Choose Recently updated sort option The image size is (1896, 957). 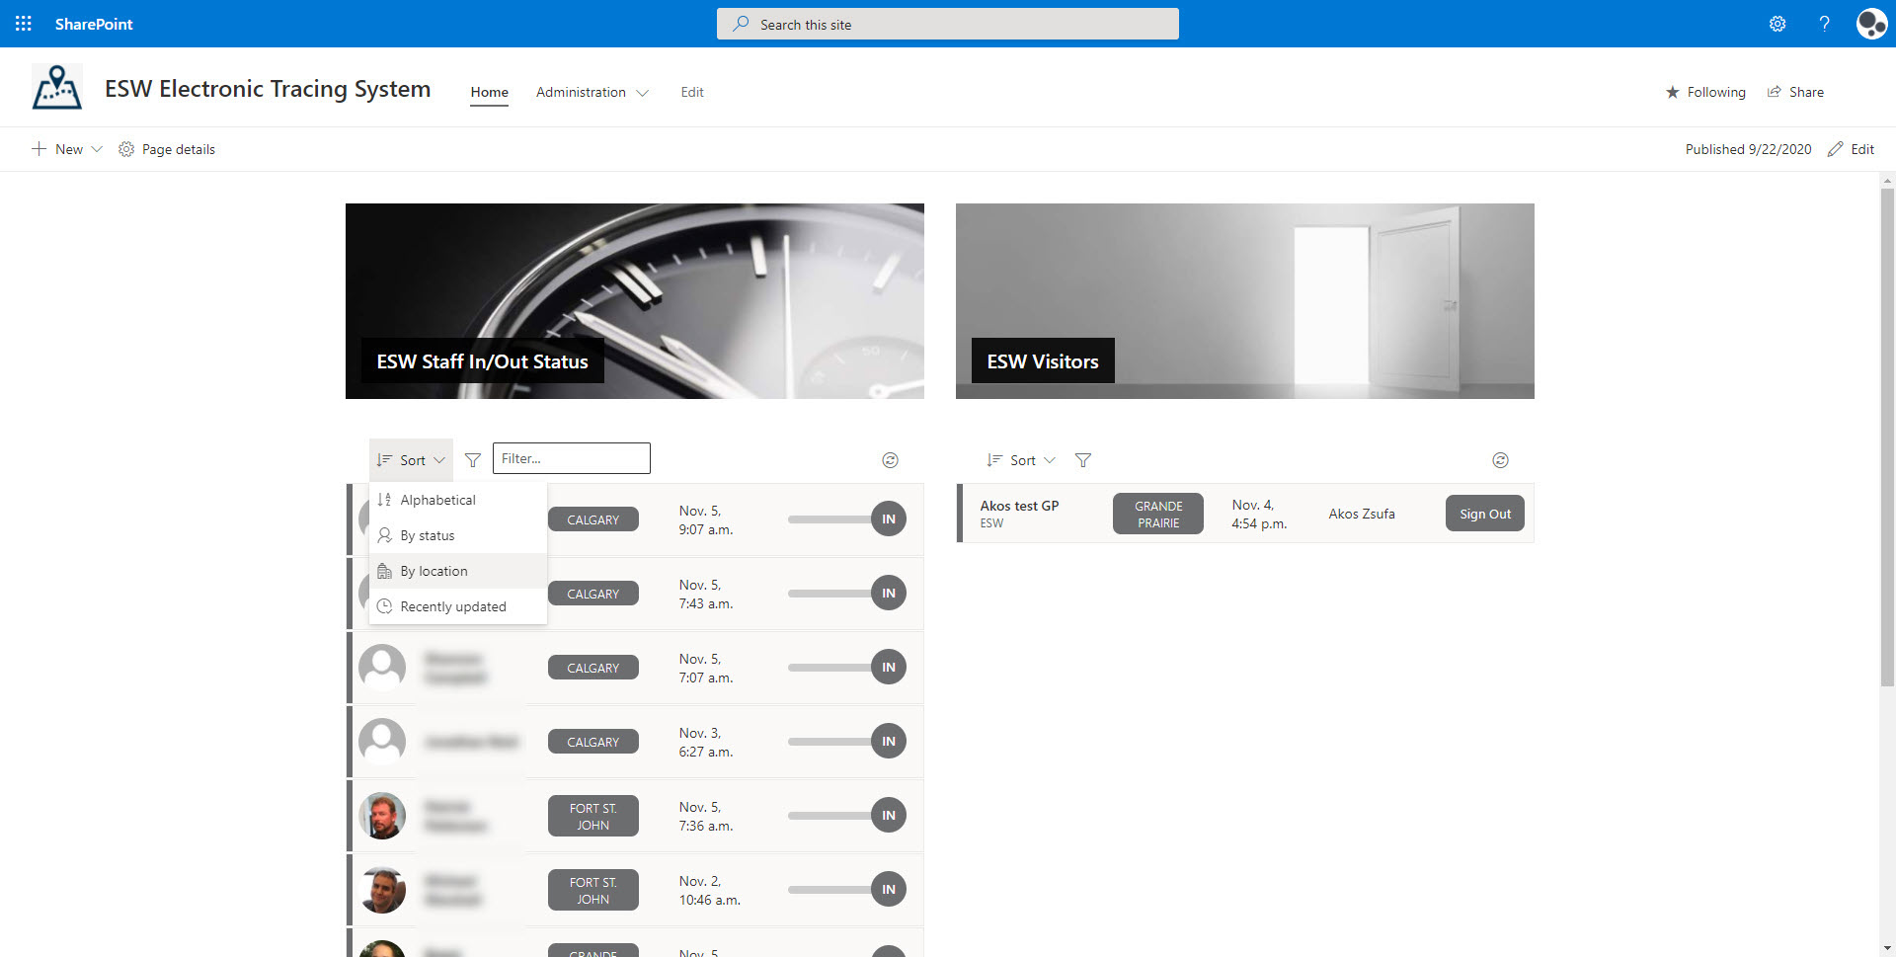pos(452,606)
